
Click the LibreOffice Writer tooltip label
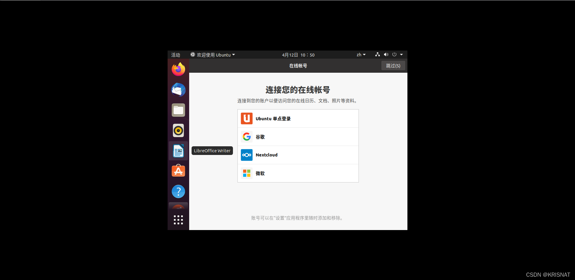pos(212,151)
